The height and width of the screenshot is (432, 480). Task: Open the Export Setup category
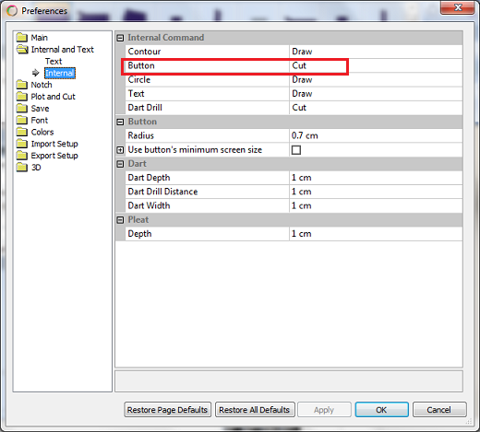click(54, 156)
